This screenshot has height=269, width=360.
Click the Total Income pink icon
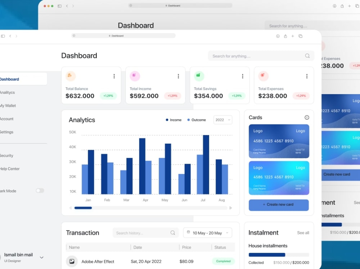coord(135,76)
